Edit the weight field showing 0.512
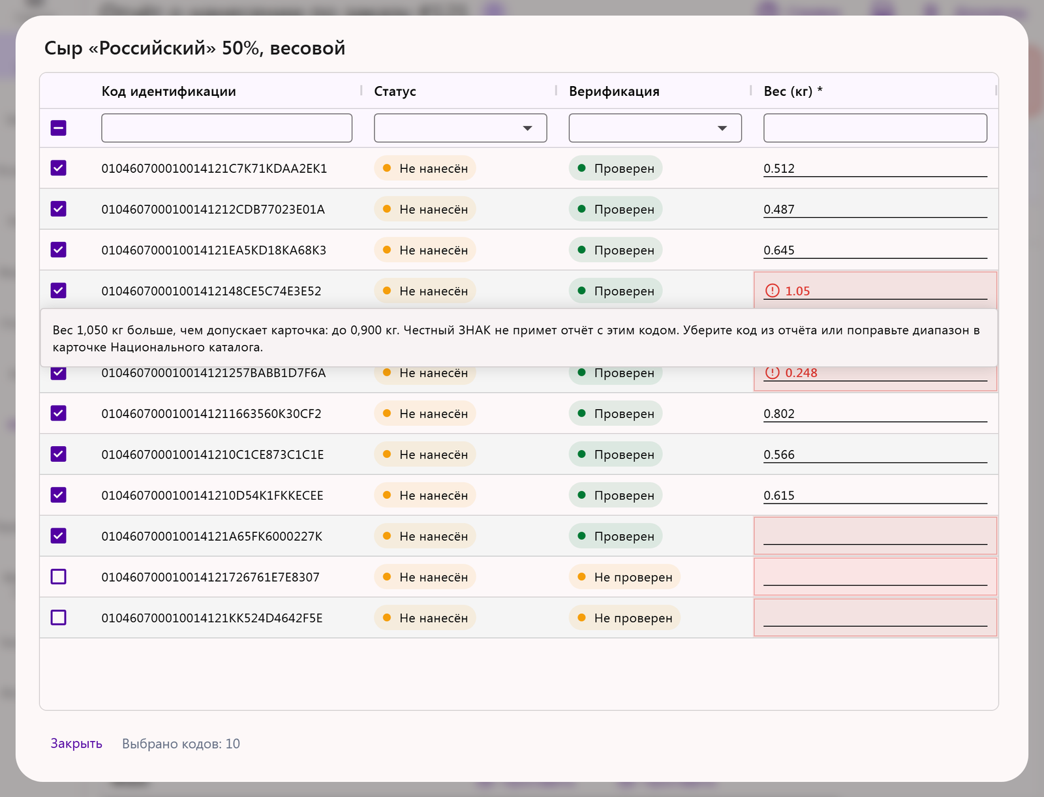The image size is (1044, 797). (875, 168)
